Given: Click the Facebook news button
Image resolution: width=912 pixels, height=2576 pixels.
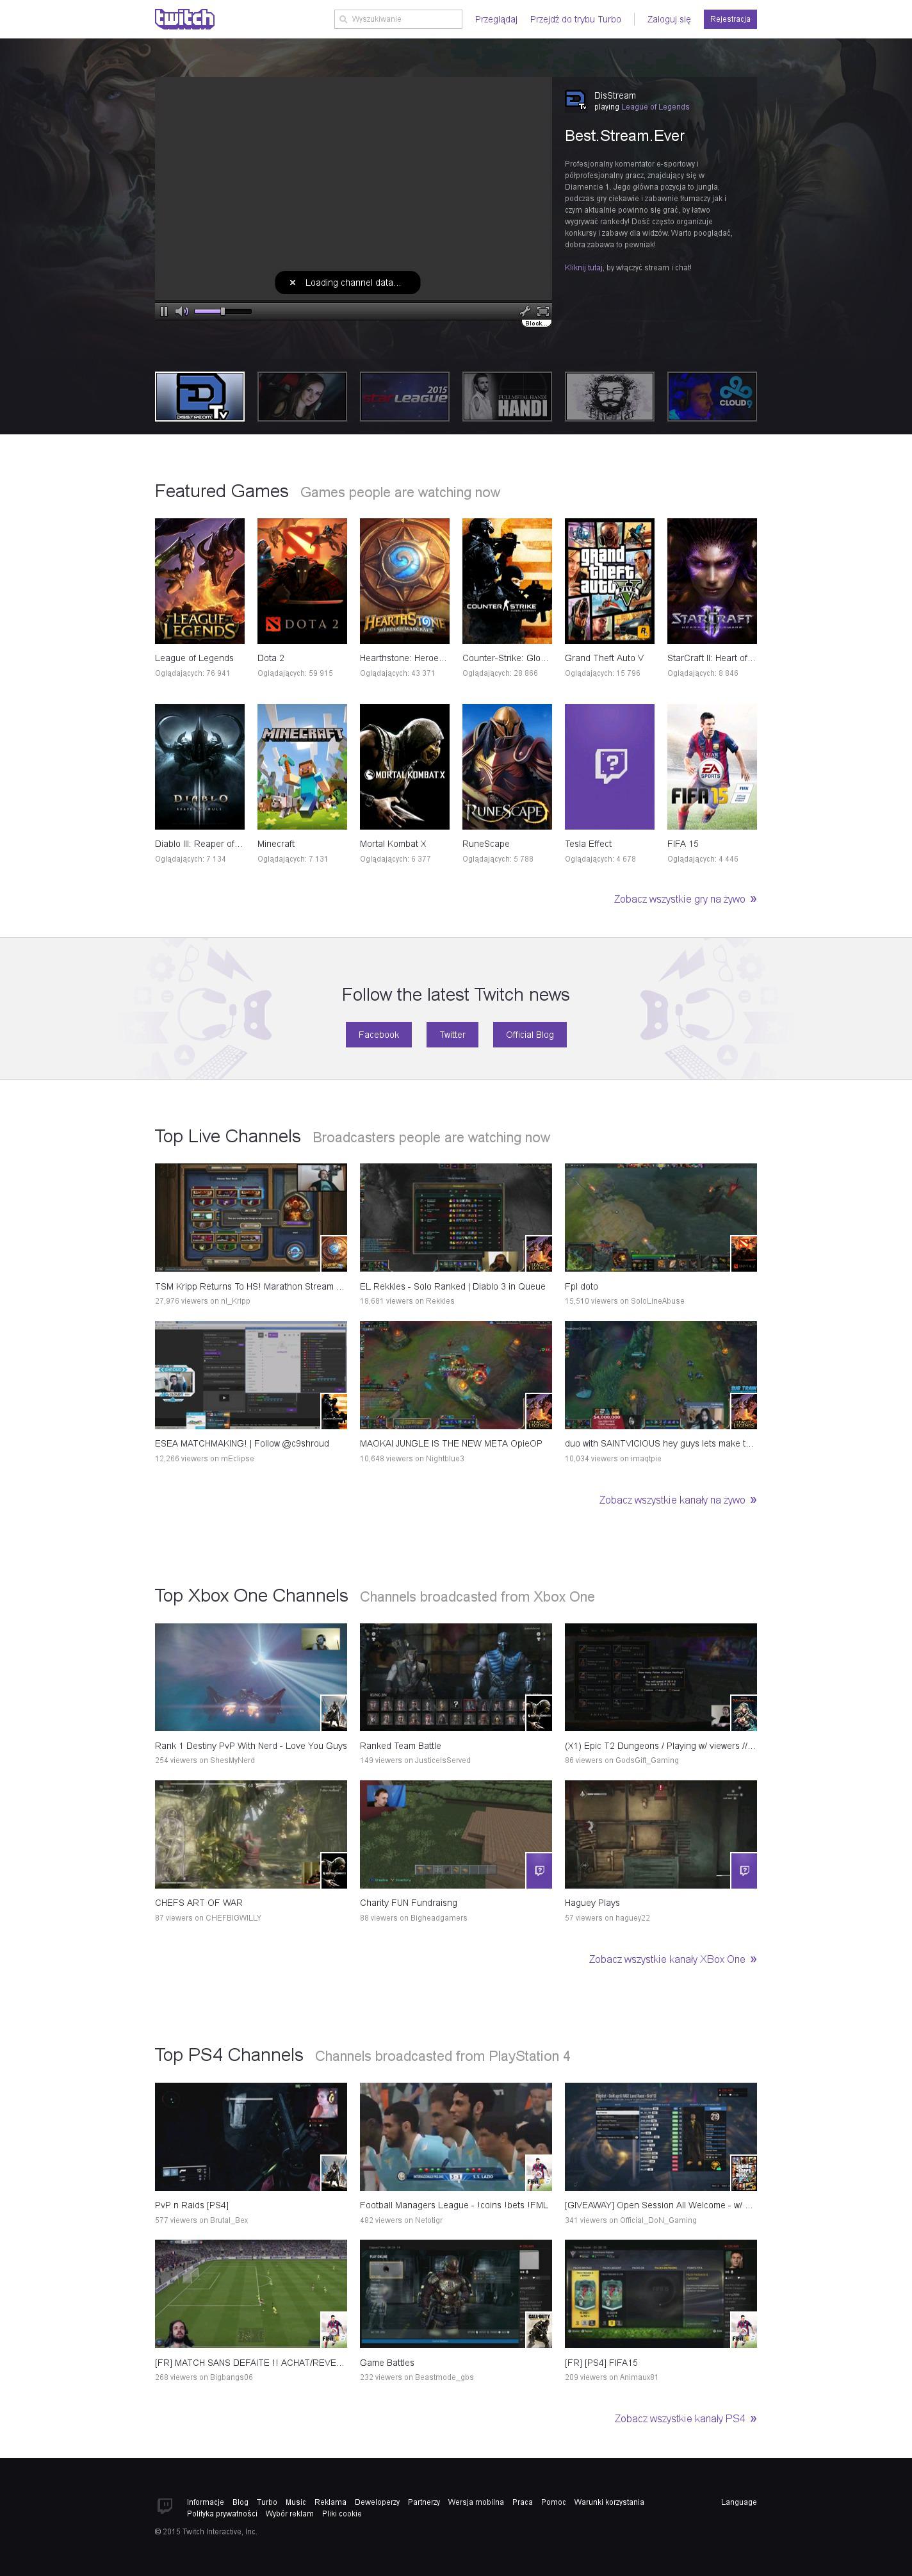Looking at the screenshot, I should (x=378, y=1035).
